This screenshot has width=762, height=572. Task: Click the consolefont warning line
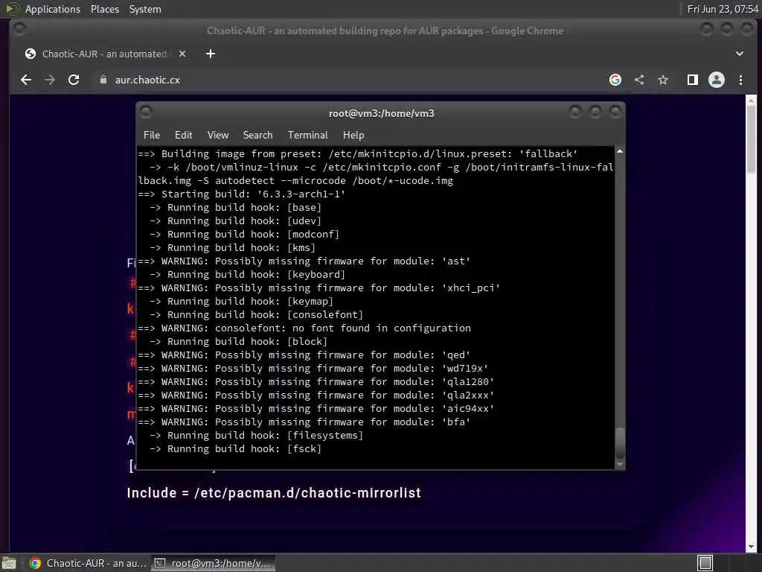[x=304, y=328]
